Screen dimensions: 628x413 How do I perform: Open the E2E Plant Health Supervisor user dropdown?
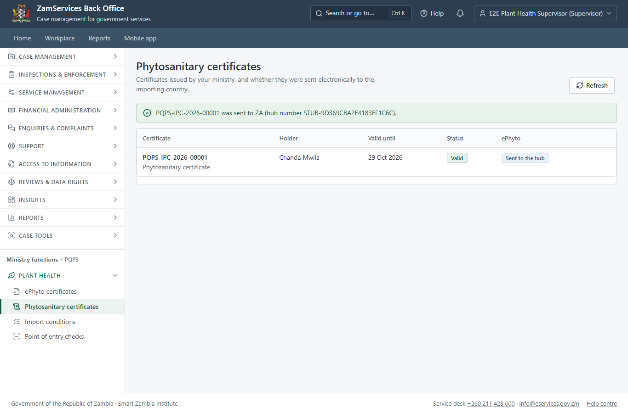coord(545,13)
